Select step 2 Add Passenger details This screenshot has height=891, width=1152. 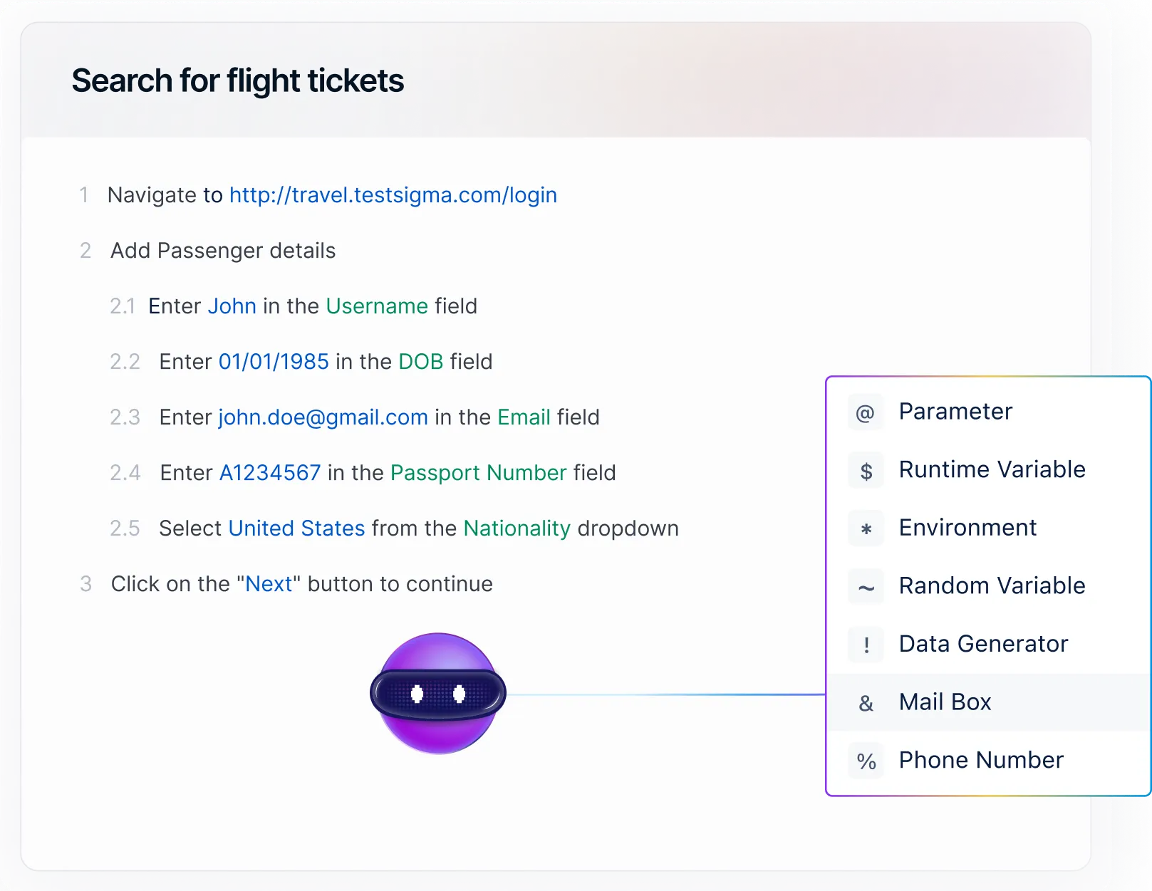point(222,251)
